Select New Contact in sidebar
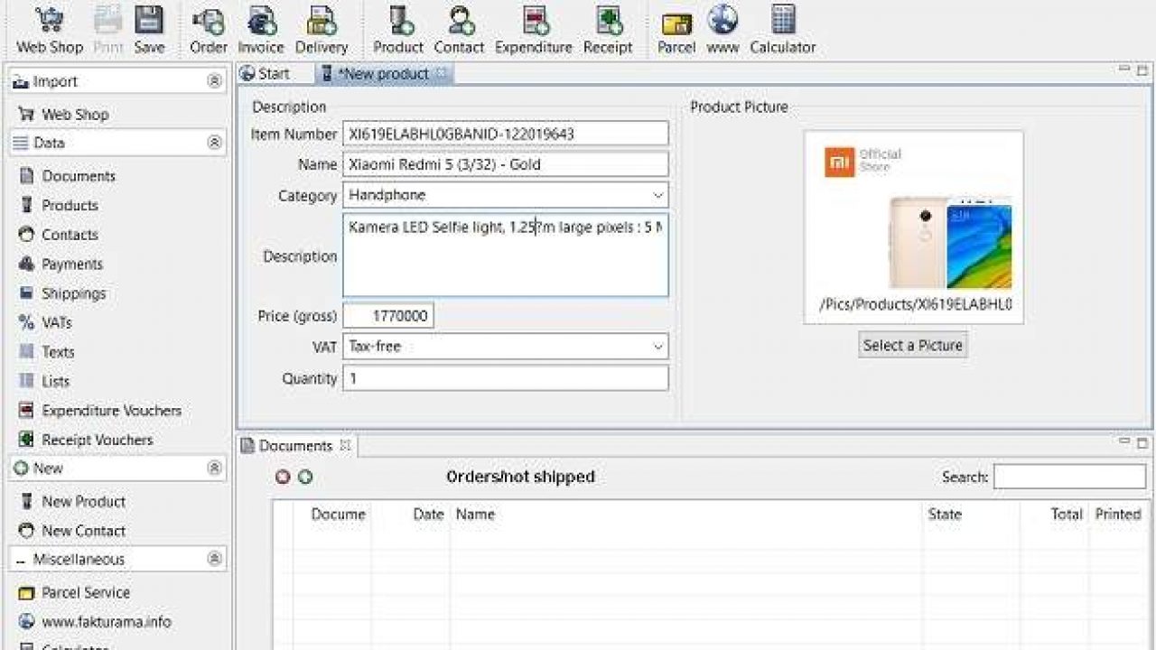Screen dimensions: 1156x650 point(72,531)
